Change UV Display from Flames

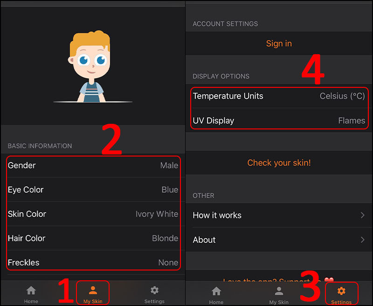pos(351,121)
